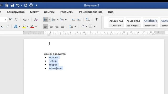Viewport: 168px width, 94px height.
Task: Sort the selected text alphabetically
Action: coord(88,19)
